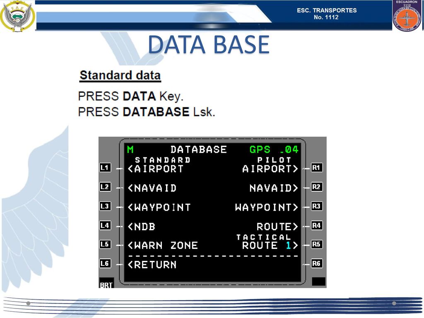
Task: Click the PRESS DATABASE Lsk line
Action: click(x=146, y=112)
